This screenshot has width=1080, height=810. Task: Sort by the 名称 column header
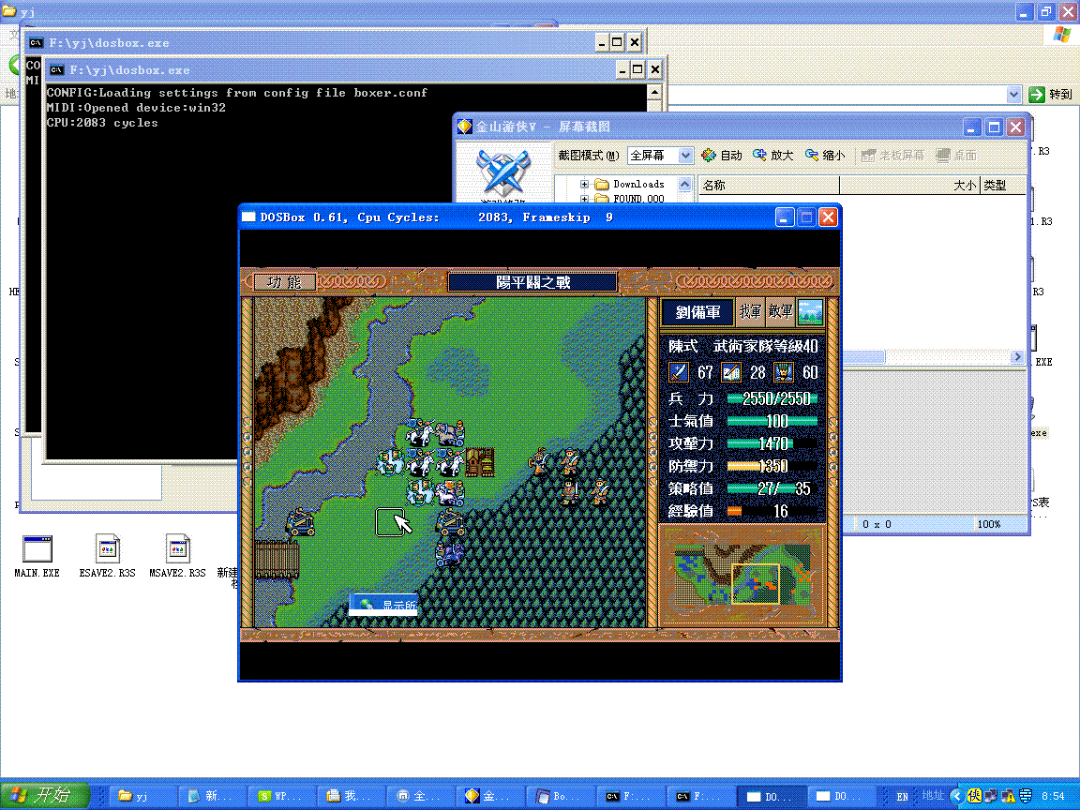click(x=769, y=186)
